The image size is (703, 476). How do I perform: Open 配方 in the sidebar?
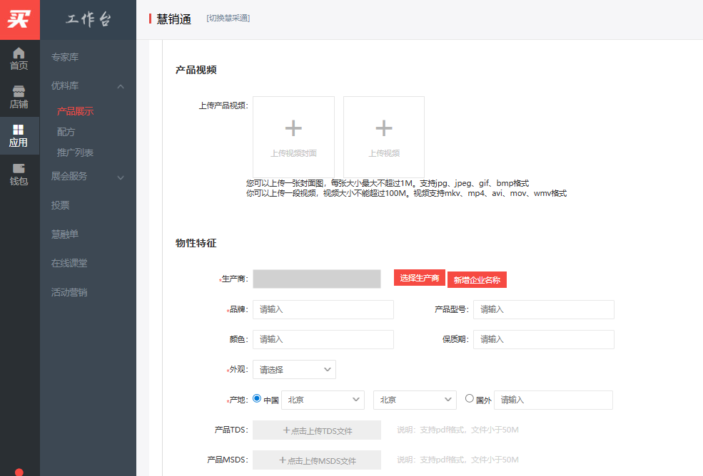(66, 132)
